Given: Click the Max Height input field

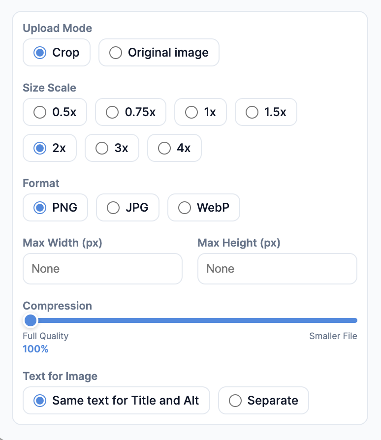Looking at the screenshot, I should click(277, 269).
